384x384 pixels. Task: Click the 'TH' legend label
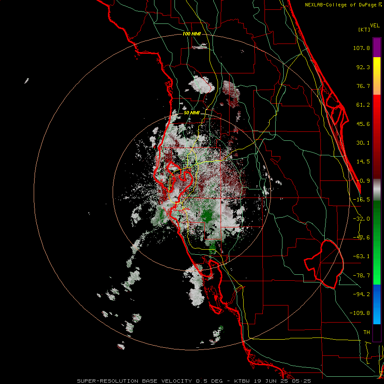pyautogui.click(x=367, y=332)
